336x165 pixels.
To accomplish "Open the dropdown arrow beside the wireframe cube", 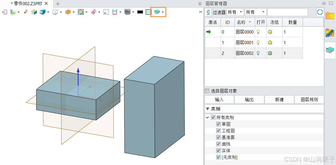I will tap(61, 12).
